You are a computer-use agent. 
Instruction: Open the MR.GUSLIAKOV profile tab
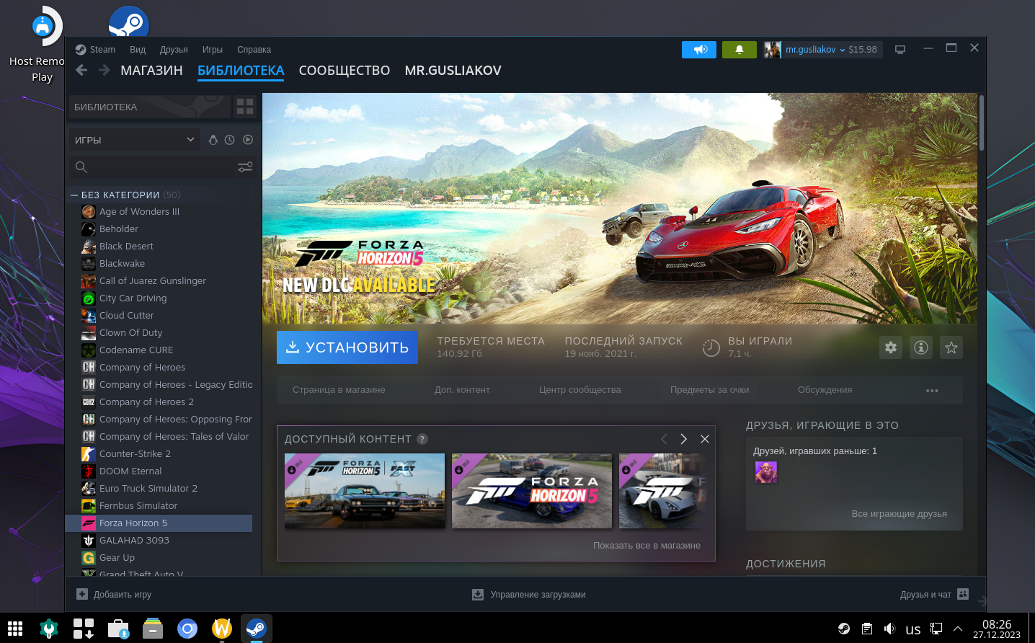pyautogui.click(x=453, y=71)
